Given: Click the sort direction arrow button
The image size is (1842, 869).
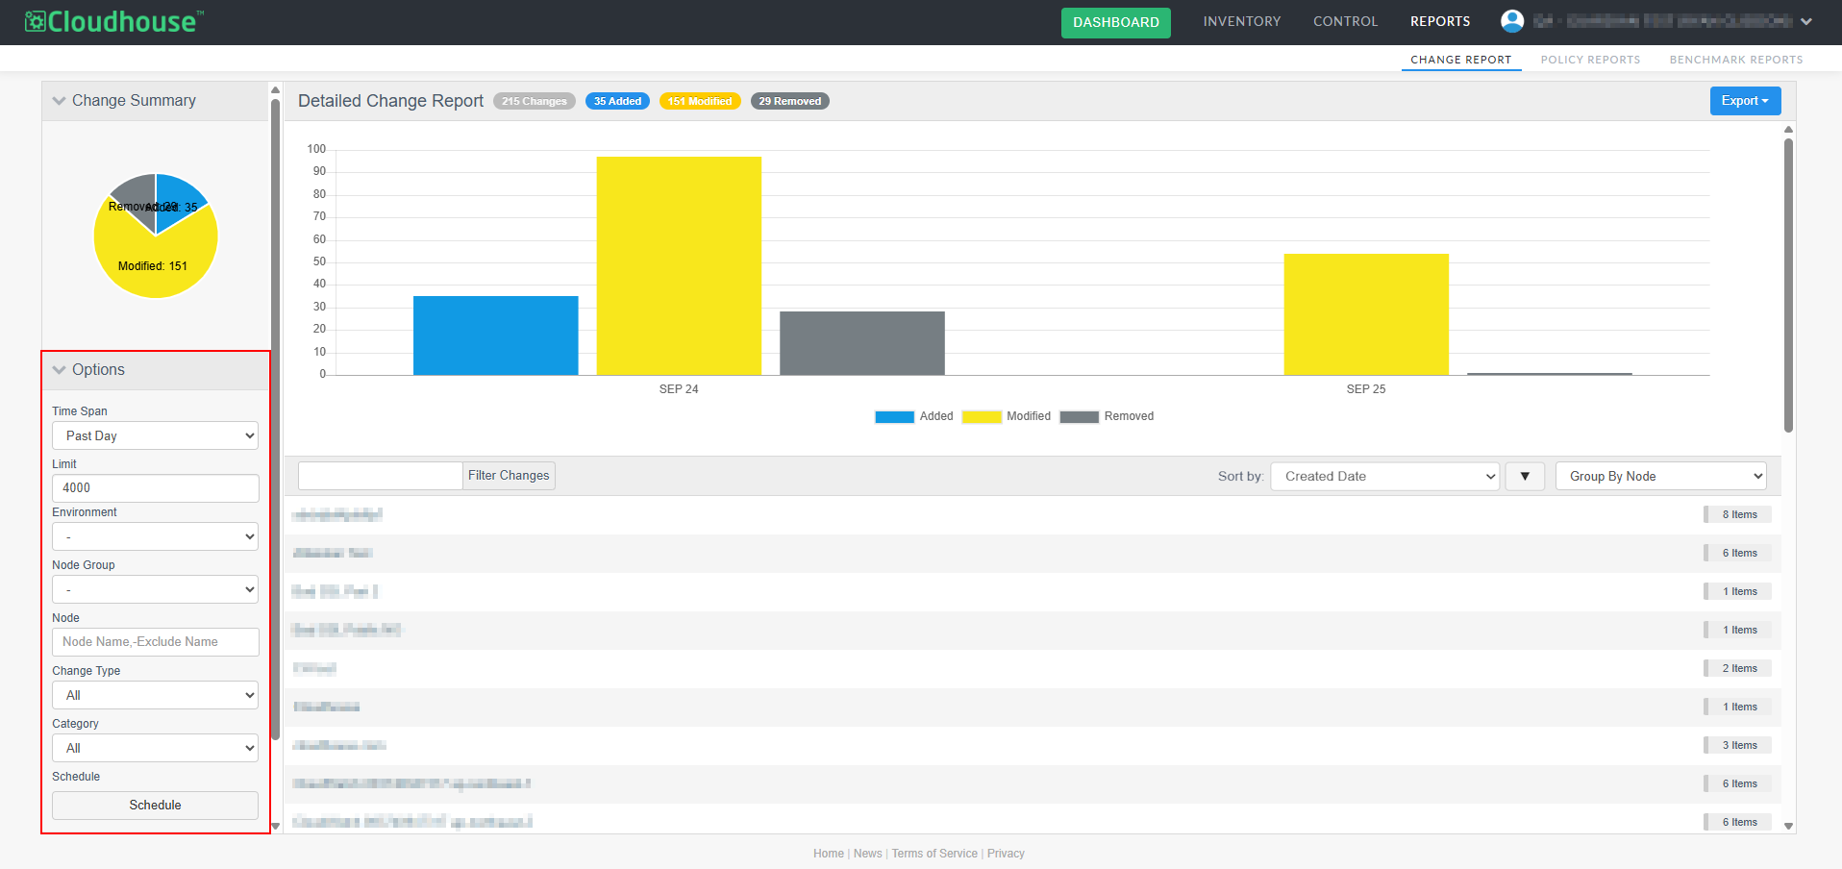Looking at the screenshot, I should point(1525,476).
